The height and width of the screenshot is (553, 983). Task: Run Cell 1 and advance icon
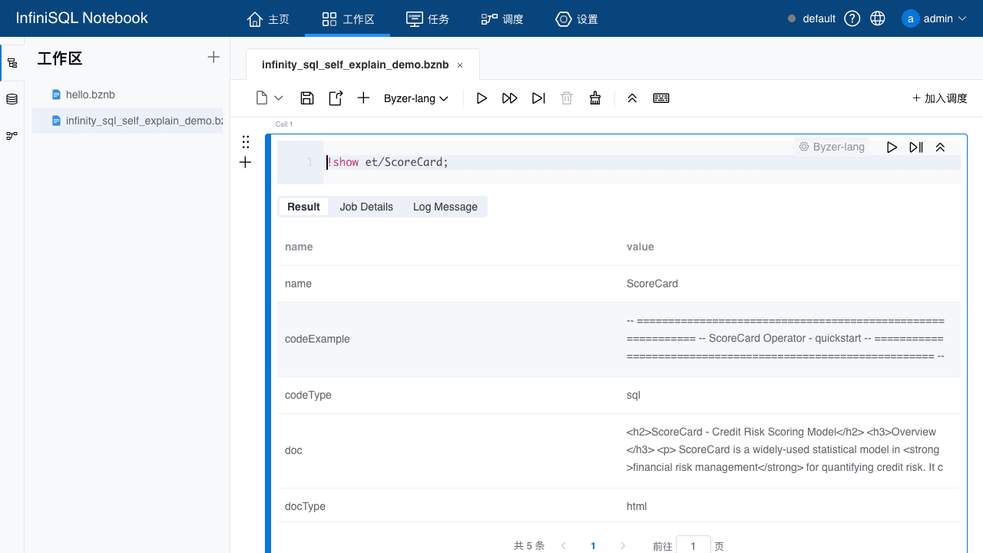tap(916, 147)
